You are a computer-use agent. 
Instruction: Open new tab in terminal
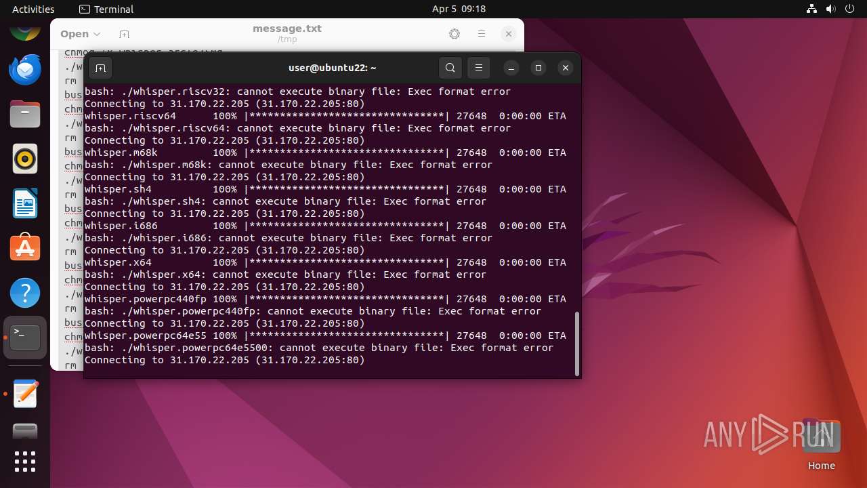coord(100,68)
